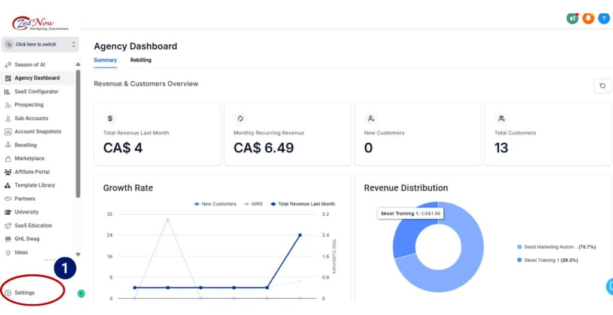
Task: Toggle MRR series in chart legend
Action: 254,204
